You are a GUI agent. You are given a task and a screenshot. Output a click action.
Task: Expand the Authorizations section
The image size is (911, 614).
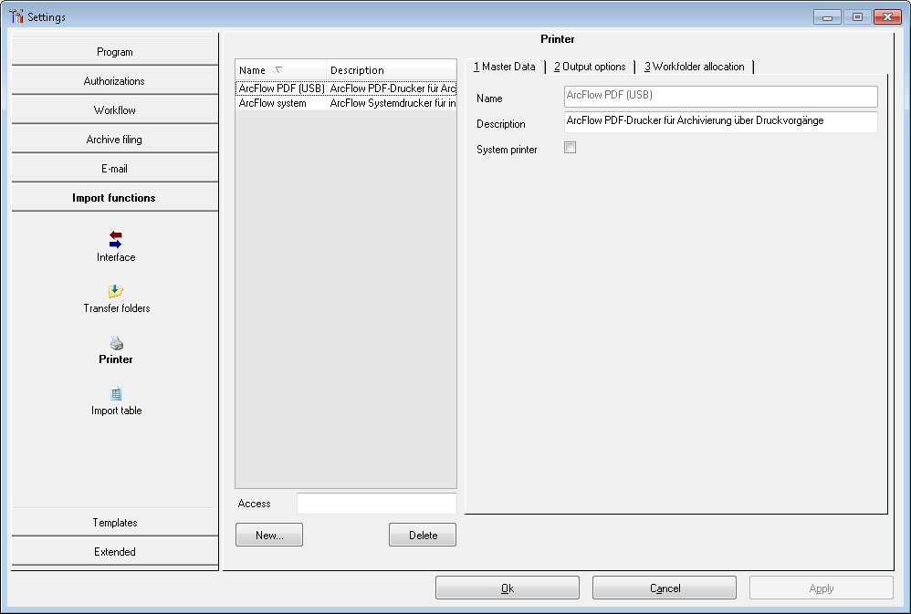tap(115, 81)
